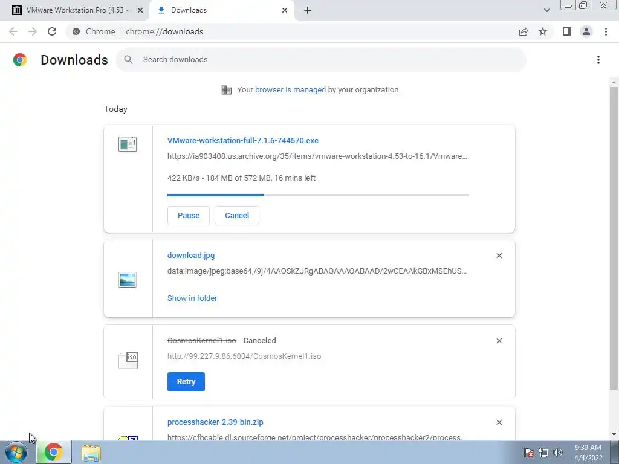The width and height of the screenshot is (619, 464).
Task: Click the archive.org source URL text
Action: click(x=317, y=156)
